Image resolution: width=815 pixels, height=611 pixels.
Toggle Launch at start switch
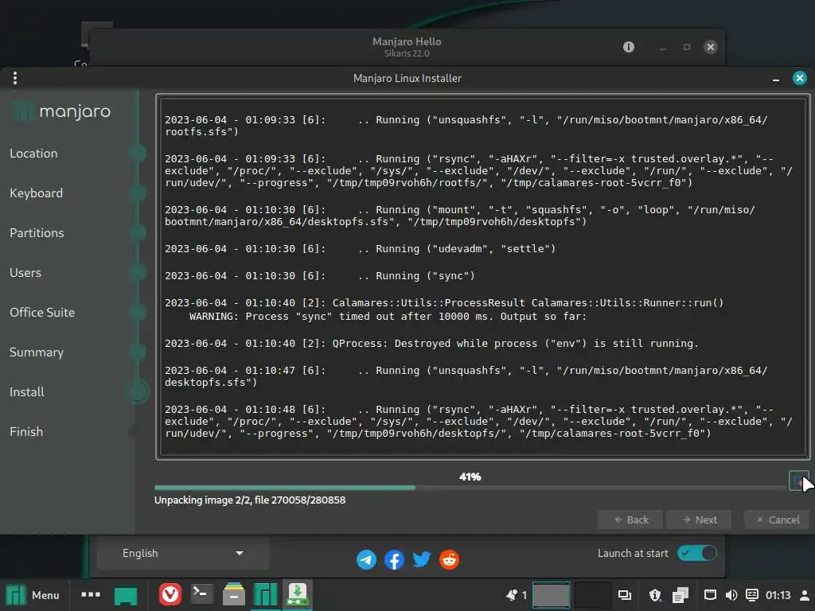[x=696, y=553]
